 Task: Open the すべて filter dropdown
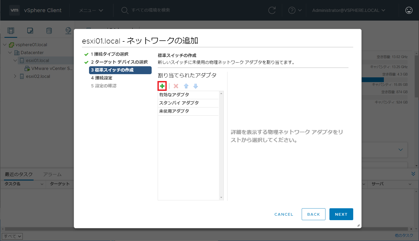click(12, 236)
